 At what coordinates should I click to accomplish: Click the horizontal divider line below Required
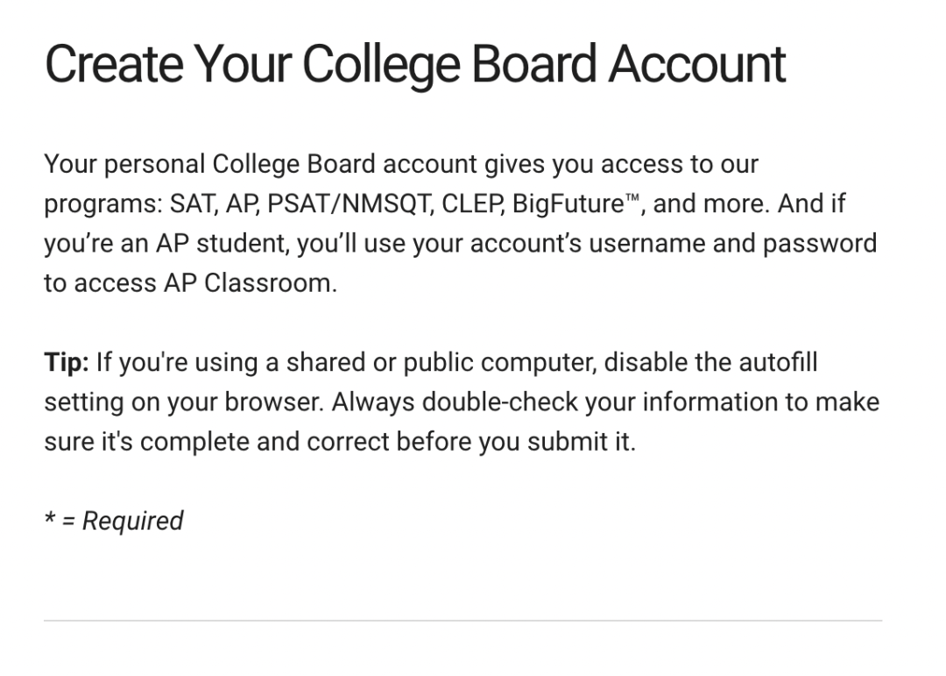point(462,621)
